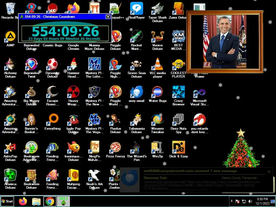Open the Action Center flag icon

237,201
